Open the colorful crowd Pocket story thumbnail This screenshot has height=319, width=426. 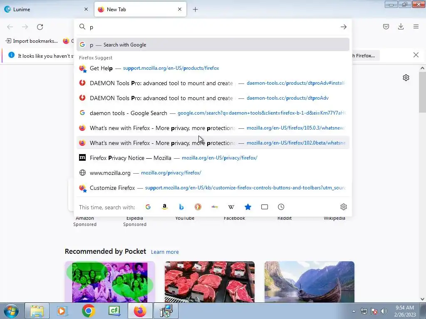point(110,282)
